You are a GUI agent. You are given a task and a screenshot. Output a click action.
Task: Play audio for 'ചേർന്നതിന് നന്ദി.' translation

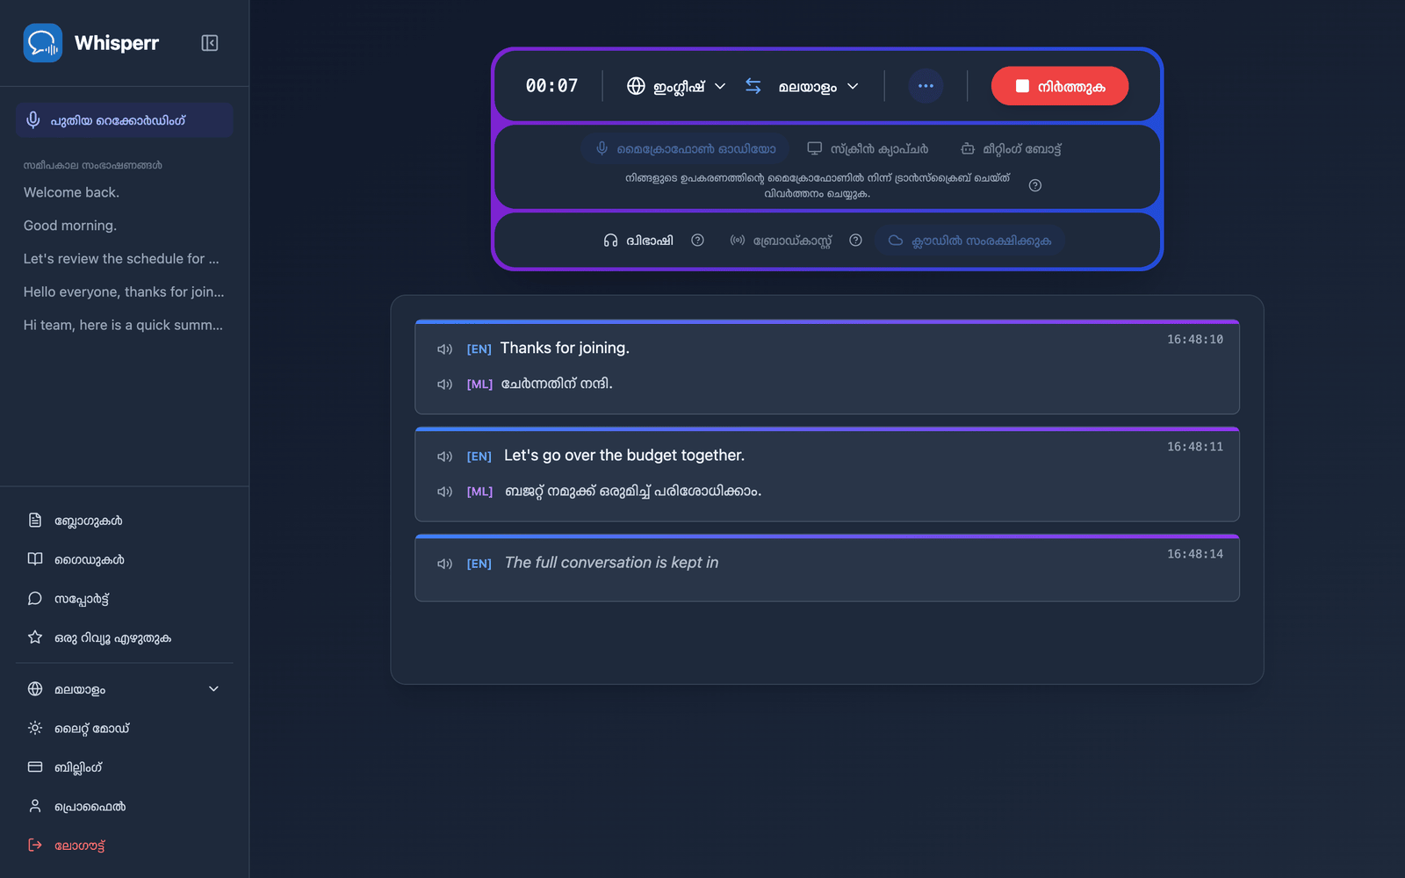[444, 385]
